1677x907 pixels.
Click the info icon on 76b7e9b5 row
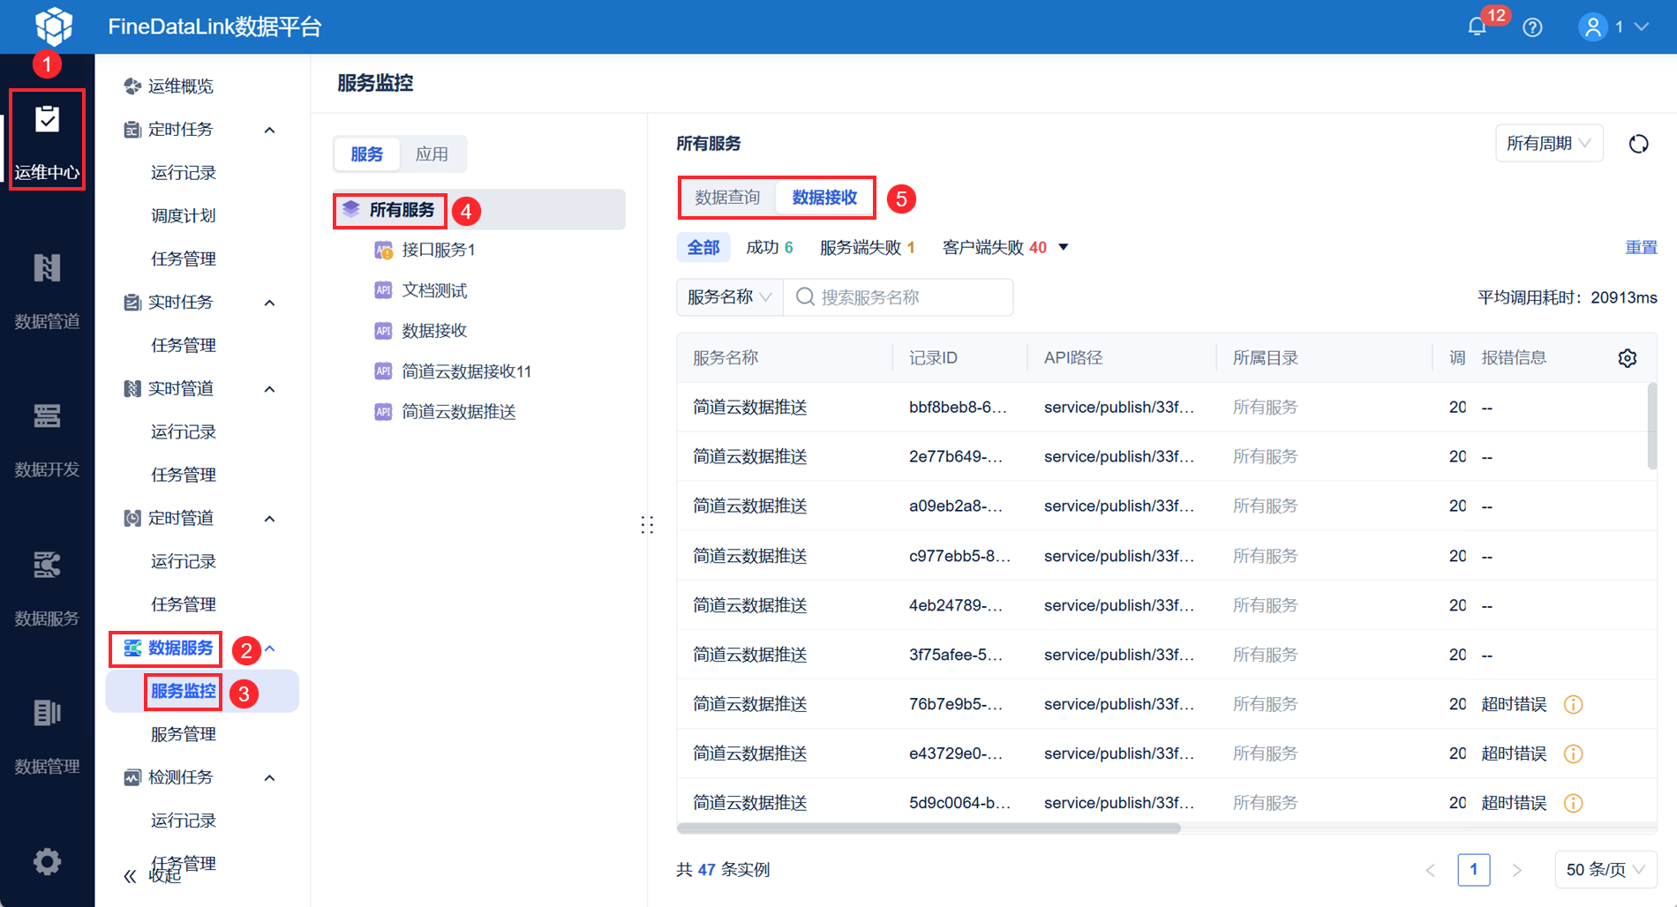(1573, 704)
